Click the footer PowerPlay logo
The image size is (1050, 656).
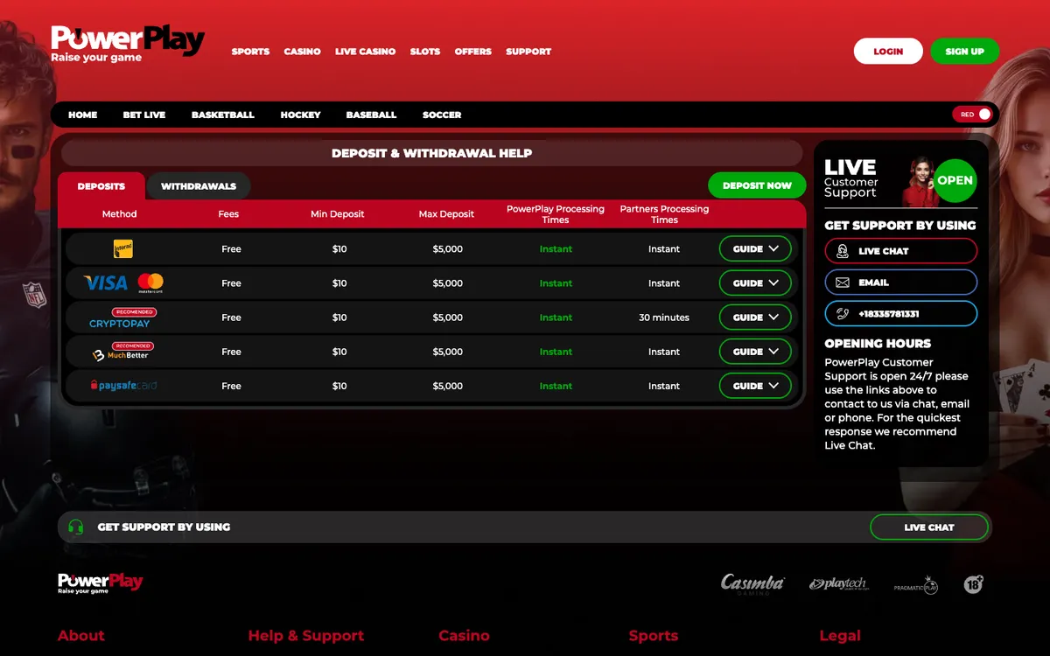(x=100, y=583)
